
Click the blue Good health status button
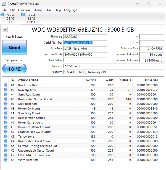pyautogui.click(x=15, y=47)
